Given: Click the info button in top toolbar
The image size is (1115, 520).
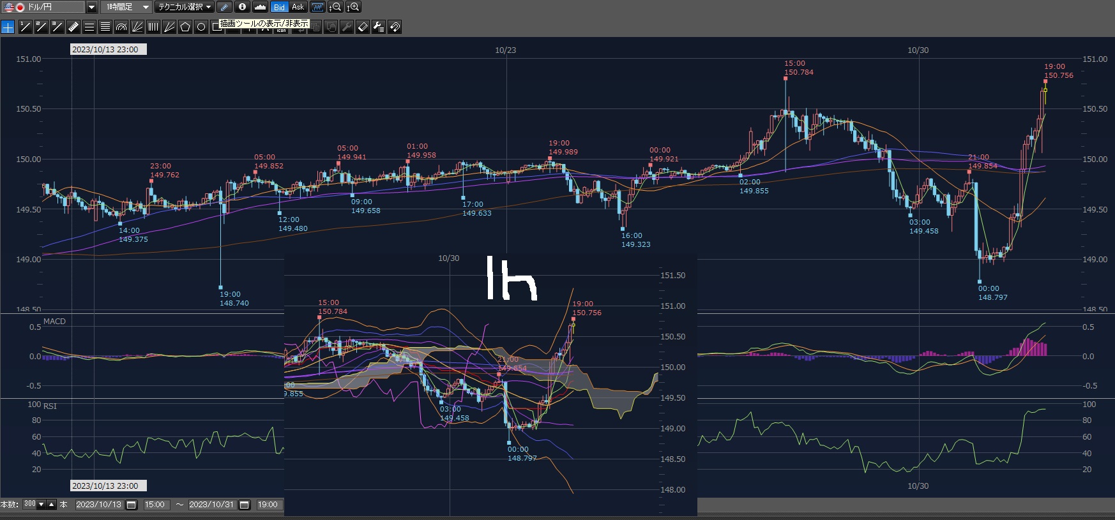Looking at the screenshot, I should [242, 7].
